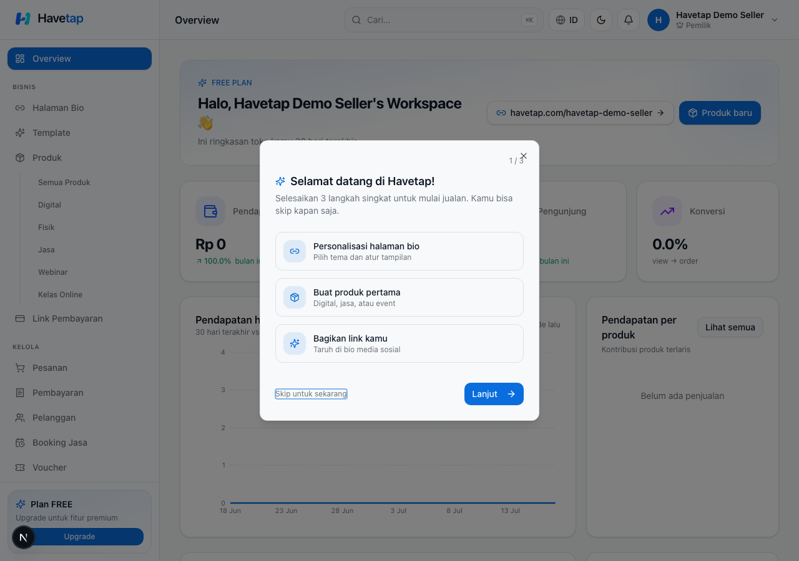Select Personalisasi halaman bio step card
799x561 pixels.
399,251
